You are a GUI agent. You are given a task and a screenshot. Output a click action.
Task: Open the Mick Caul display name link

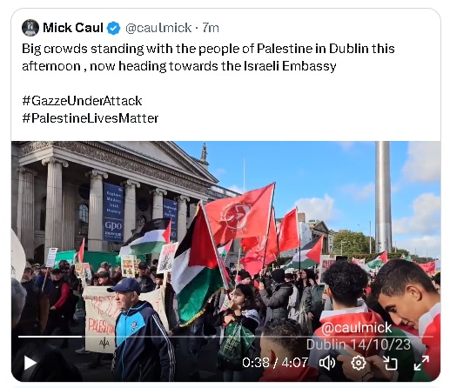pos(73,28)
